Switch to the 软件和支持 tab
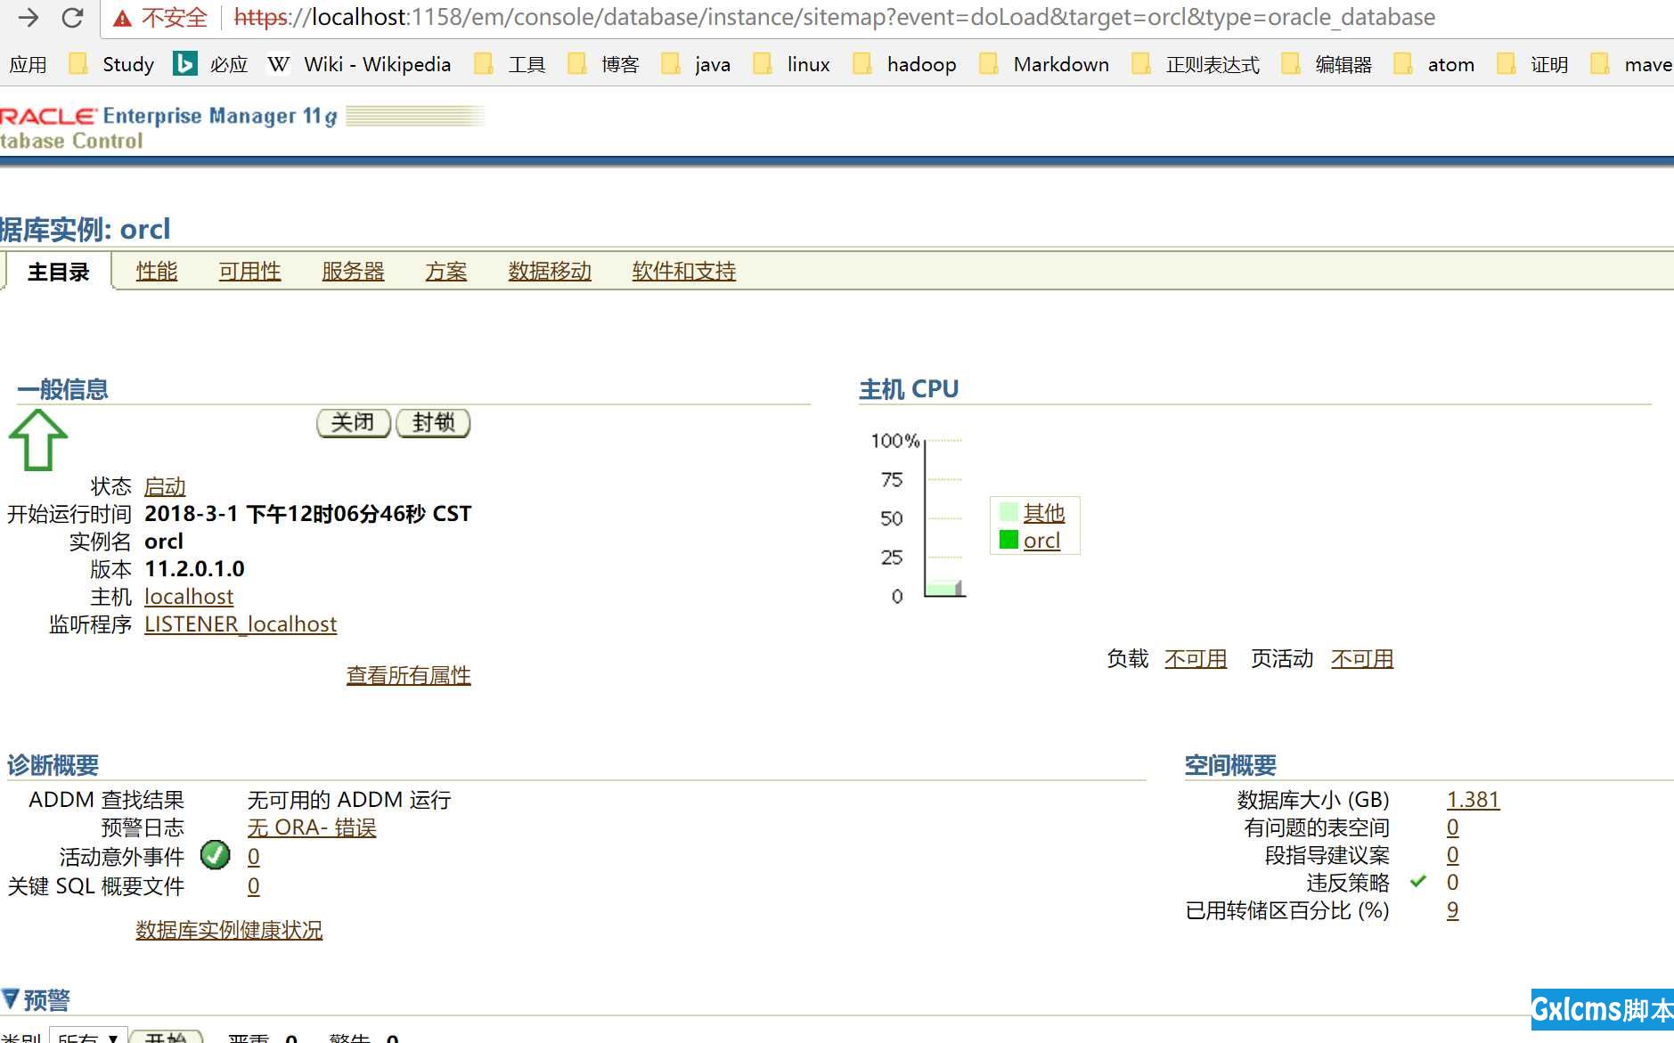1674x1043 pixels. tap(684, 271)
